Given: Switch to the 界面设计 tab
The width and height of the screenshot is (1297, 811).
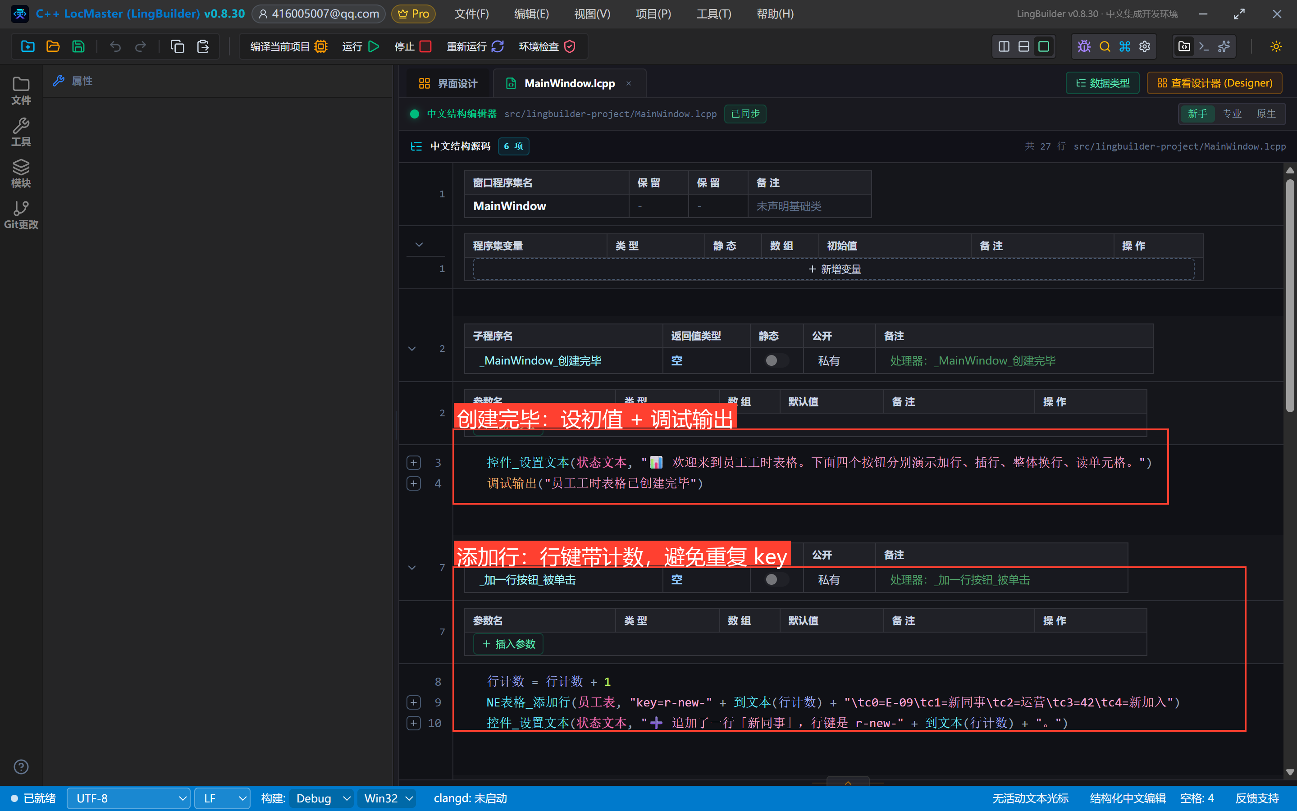Looking at the screenshot, I should (x=448, y=83).
